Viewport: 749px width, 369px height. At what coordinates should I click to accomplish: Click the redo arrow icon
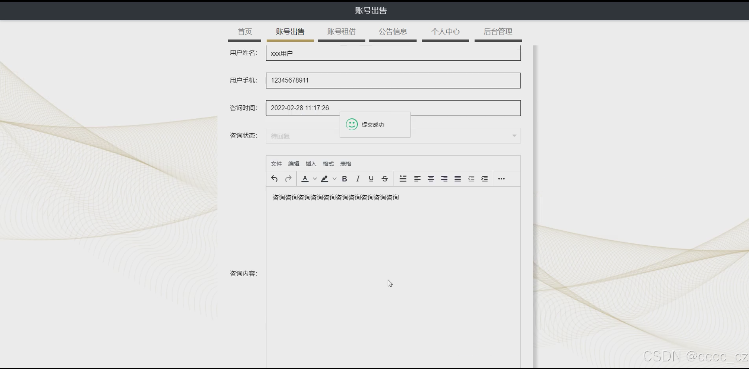click(288, 179)
